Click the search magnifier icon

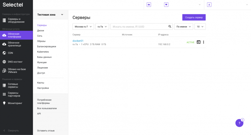170,26
